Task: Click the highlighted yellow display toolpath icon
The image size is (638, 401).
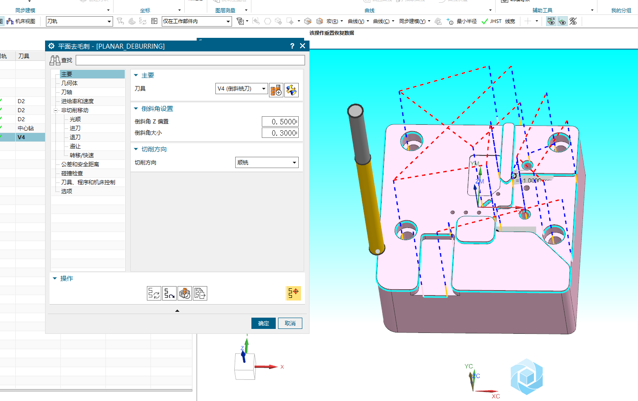Action: pos(293,293)
